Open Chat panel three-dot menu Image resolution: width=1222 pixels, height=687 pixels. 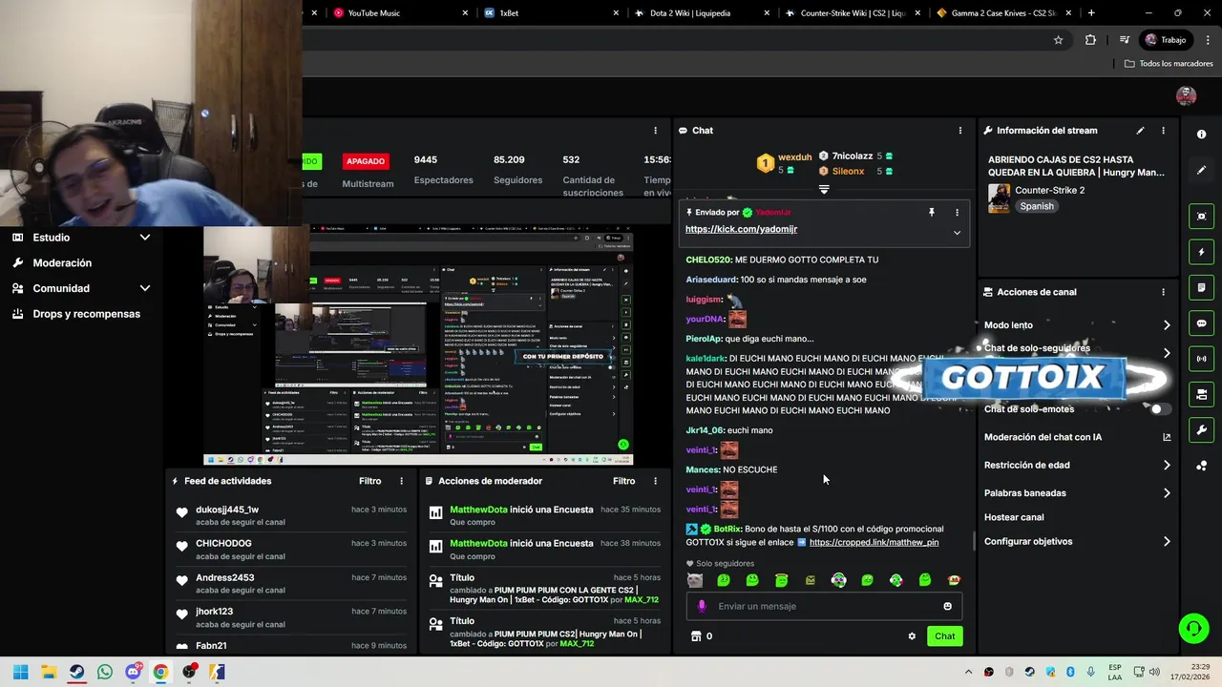[x=960, y=131]
